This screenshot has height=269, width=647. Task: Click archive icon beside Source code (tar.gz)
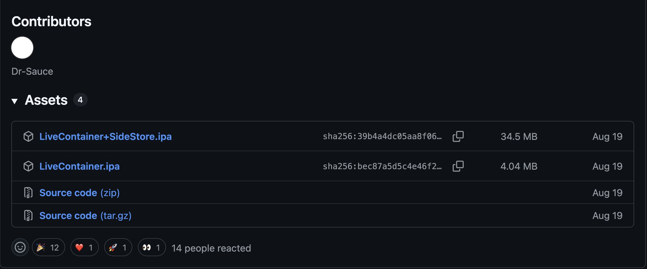tap(28, 216)
